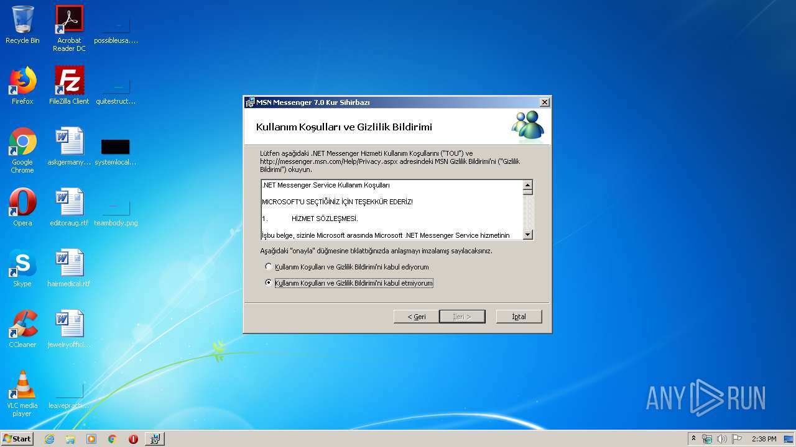Image resolution: width=796 pixels, height=447 pixels.
Task: Click Chrome icon in taskbar
Action: point(113,439)
